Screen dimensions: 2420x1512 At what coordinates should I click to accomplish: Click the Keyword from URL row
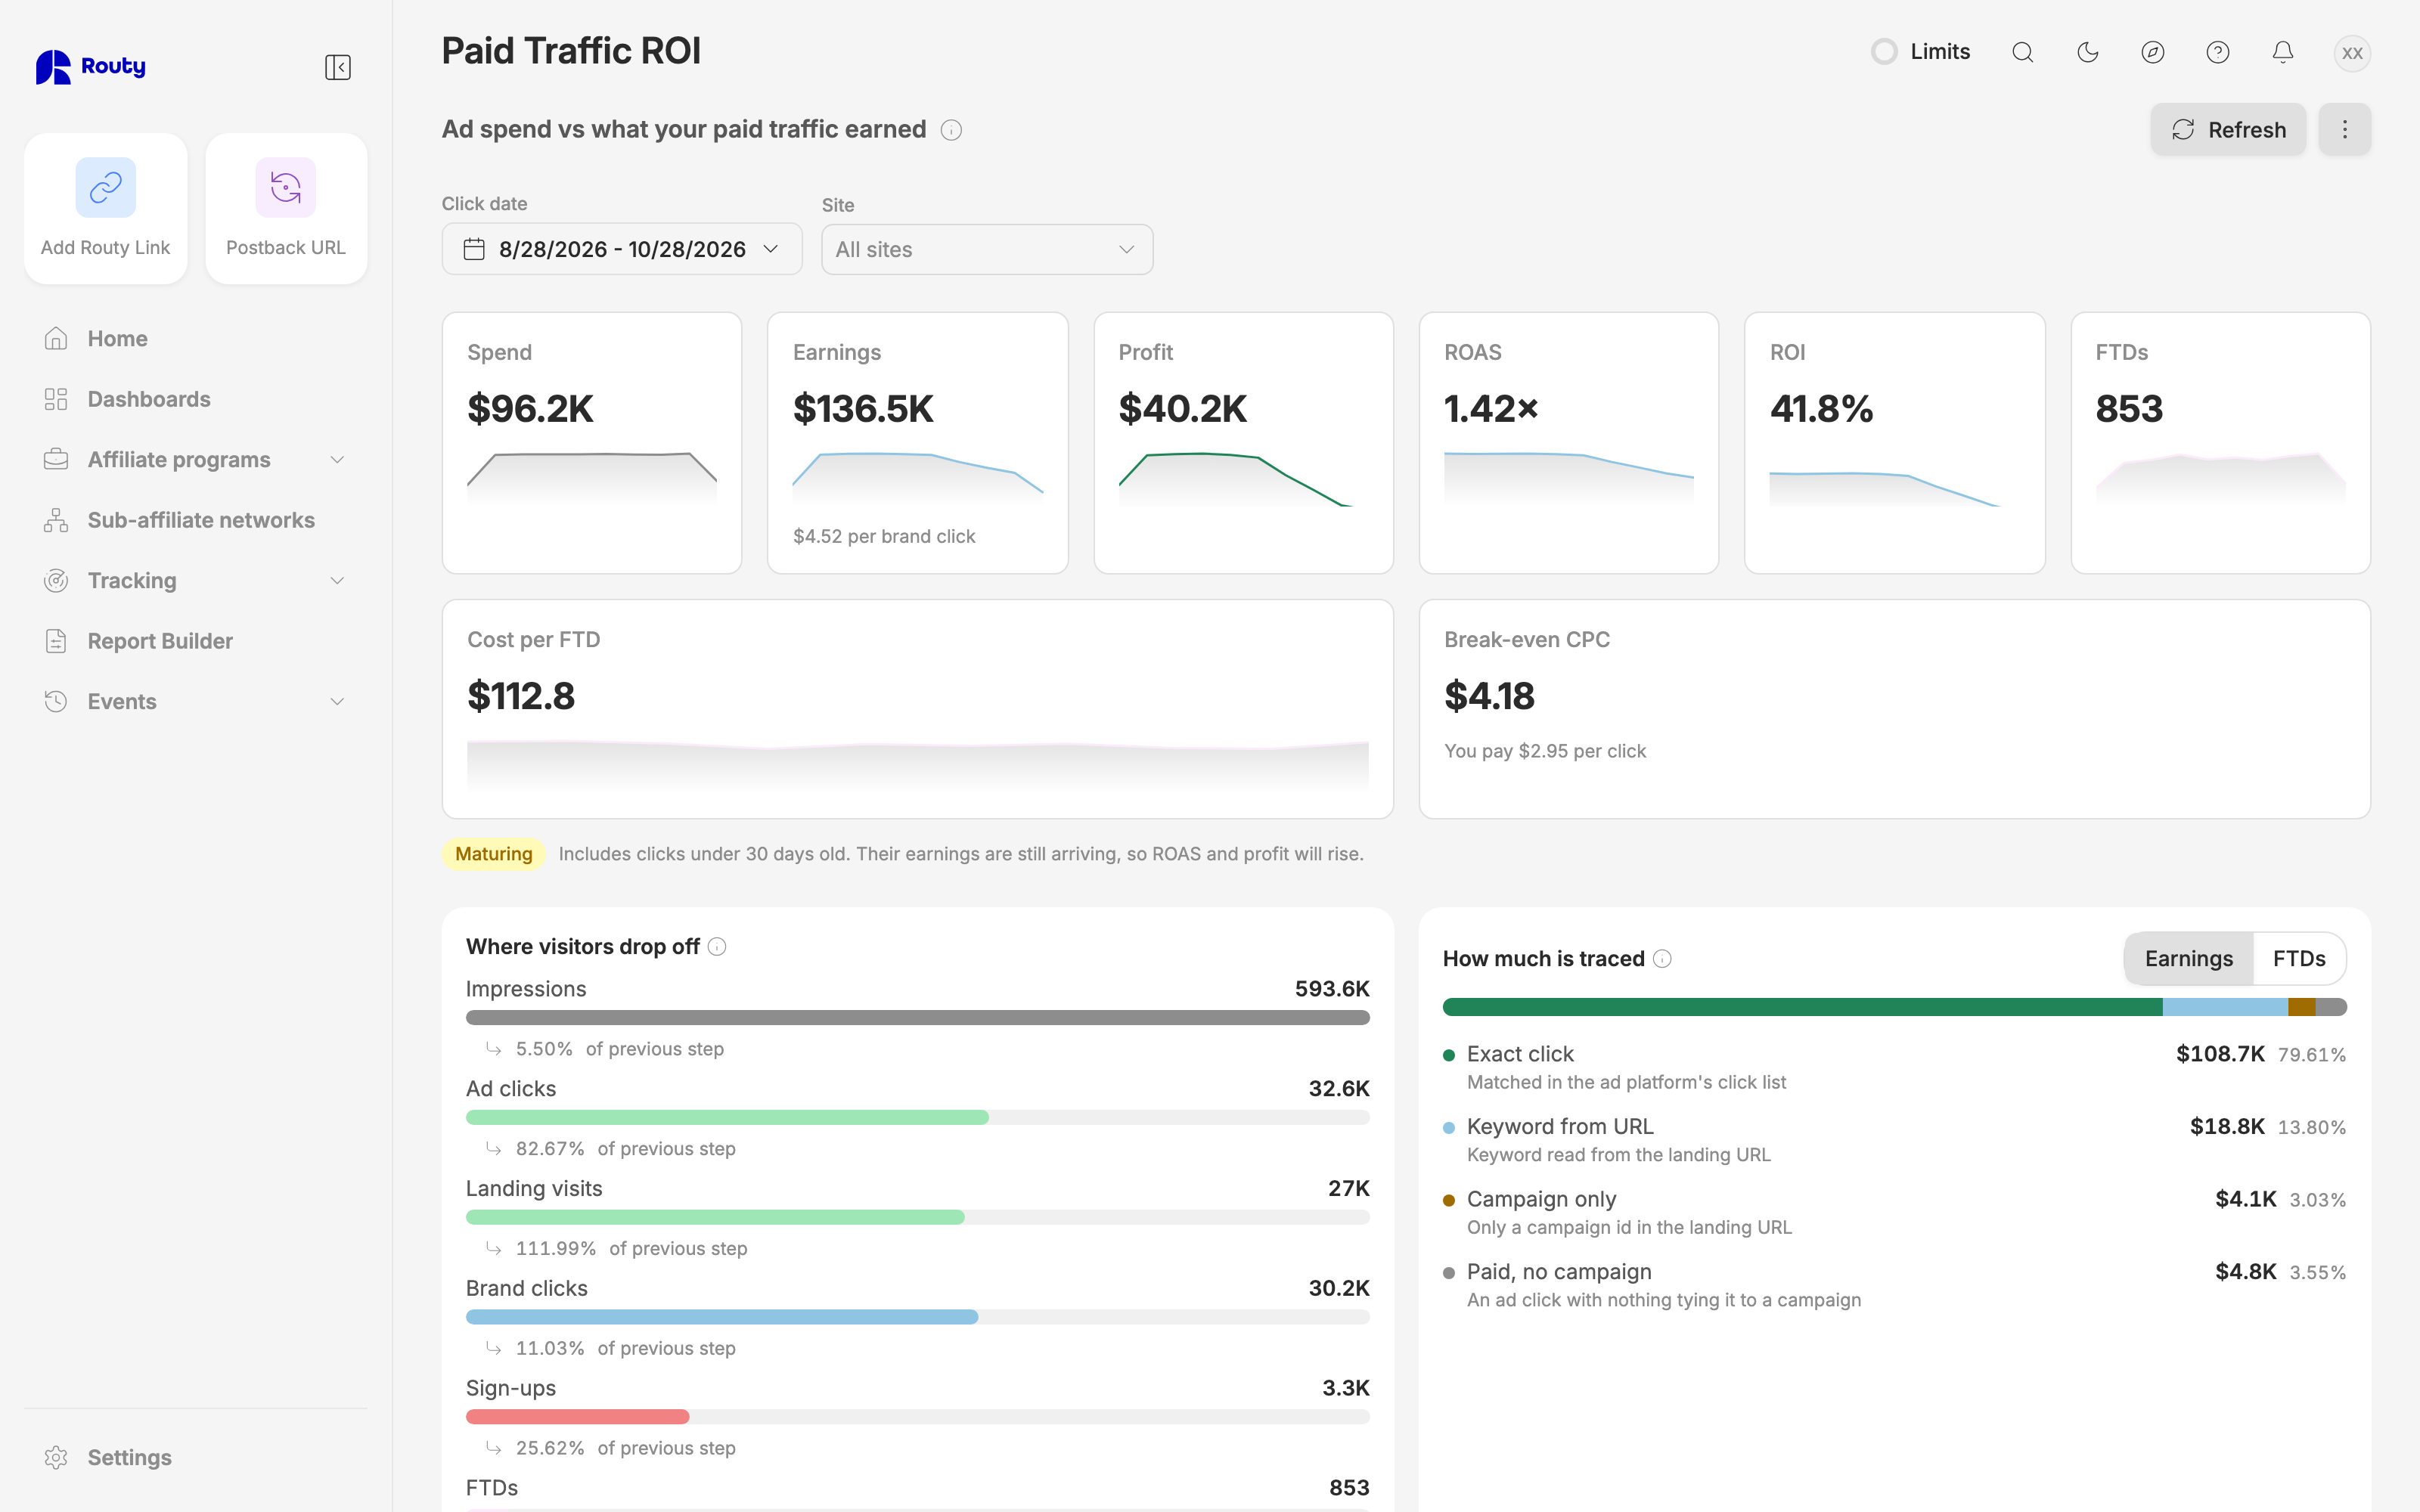tap(1894, 1140)
